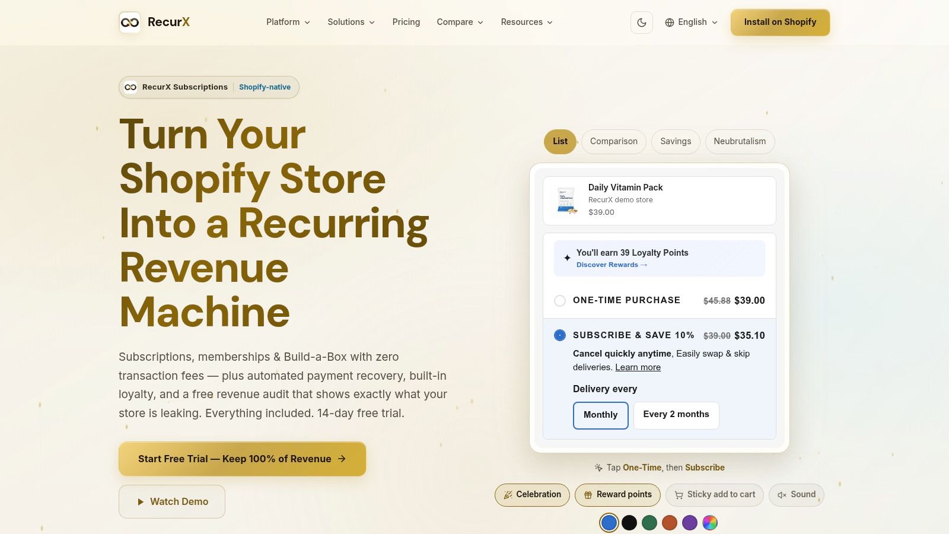Select the Subscribe & Save 10% radio button
Screen dimensions: 949x534
point(560,335)
